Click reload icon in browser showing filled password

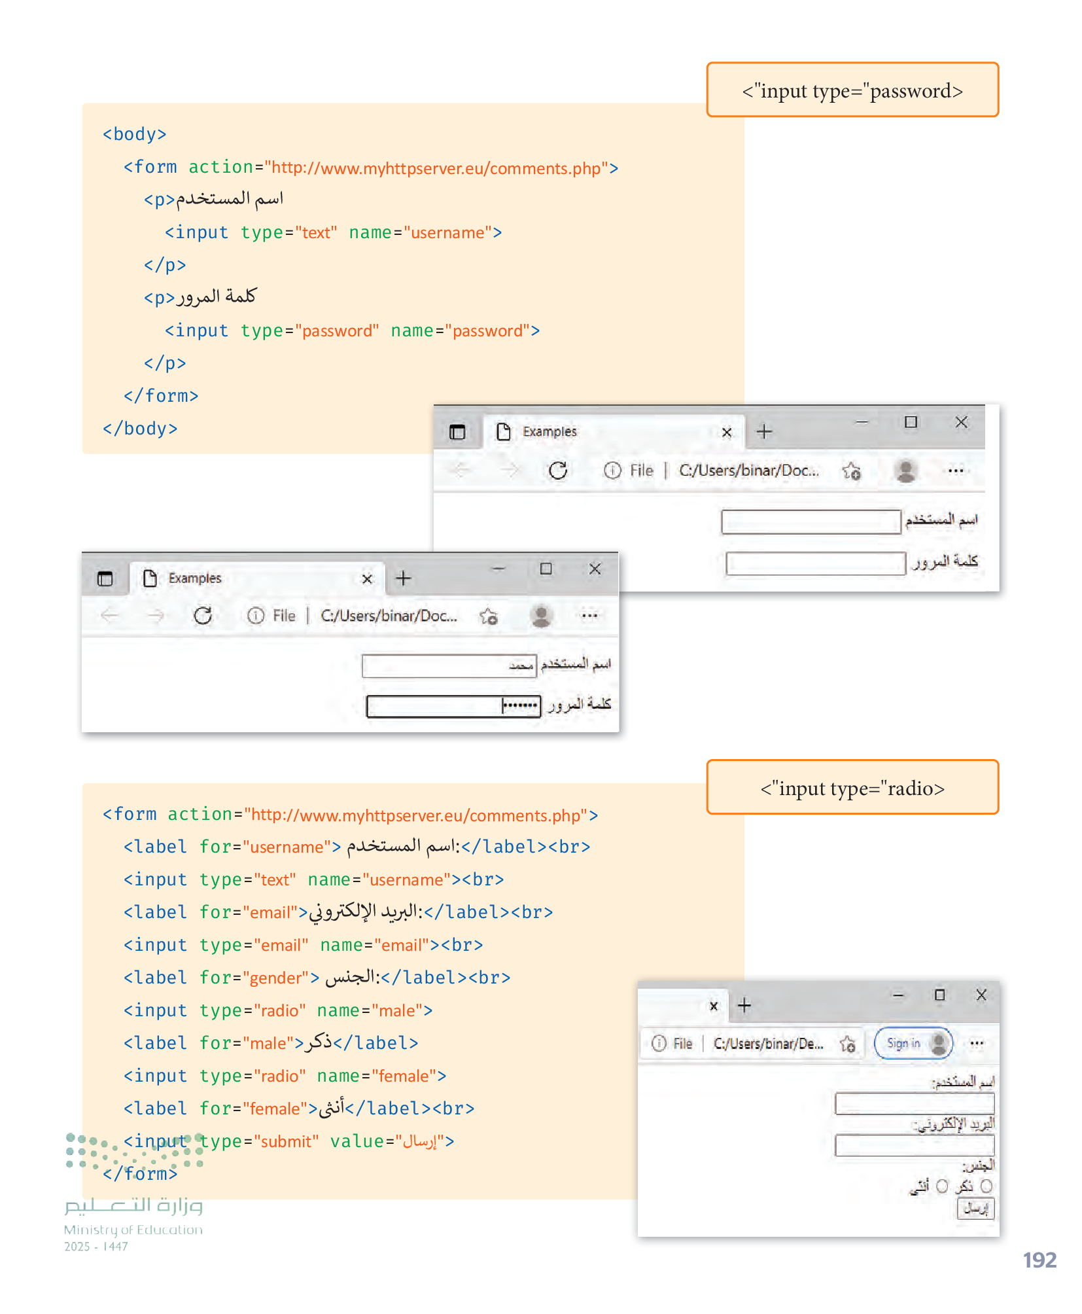[x=203, y=616]
